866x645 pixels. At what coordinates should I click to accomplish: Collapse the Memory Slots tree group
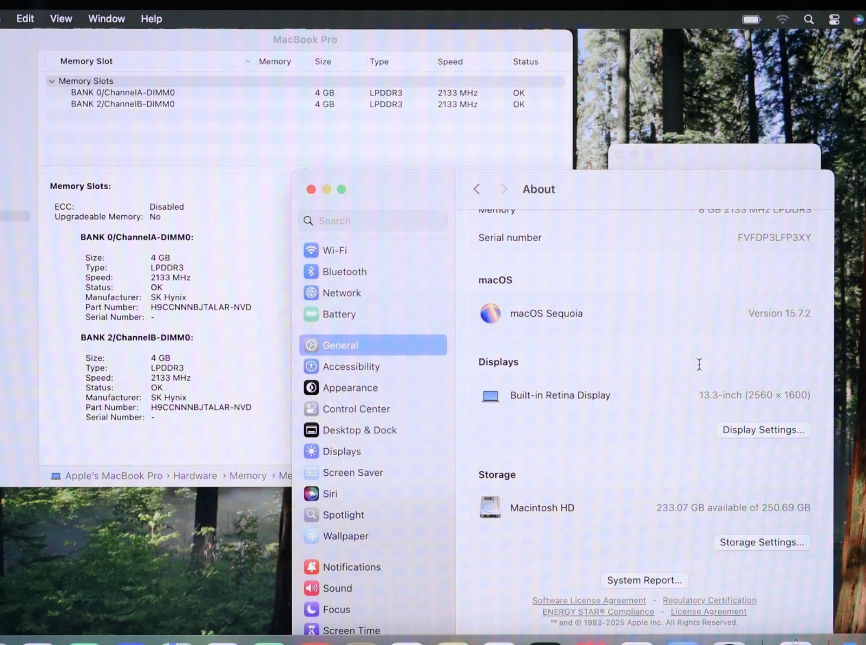[x=52, y=81]
